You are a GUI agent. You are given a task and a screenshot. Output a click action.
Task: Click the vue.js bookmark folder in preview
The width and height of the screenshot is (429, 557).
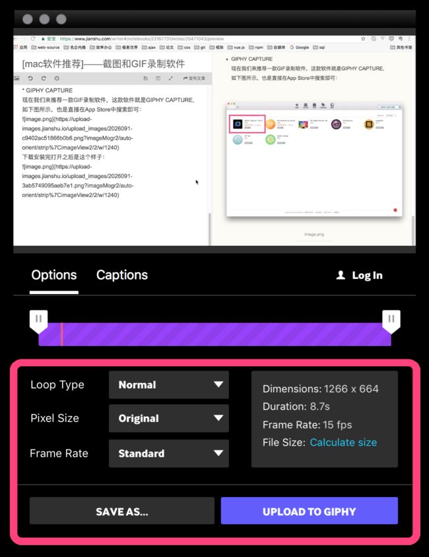pyautogui.click(x=236, y=47)
